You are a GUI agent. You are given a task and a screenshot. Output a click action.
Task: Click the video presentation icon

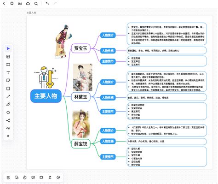41,178
